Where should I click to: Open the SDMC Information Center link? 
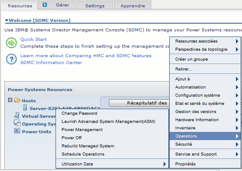(x=51, y=63)
